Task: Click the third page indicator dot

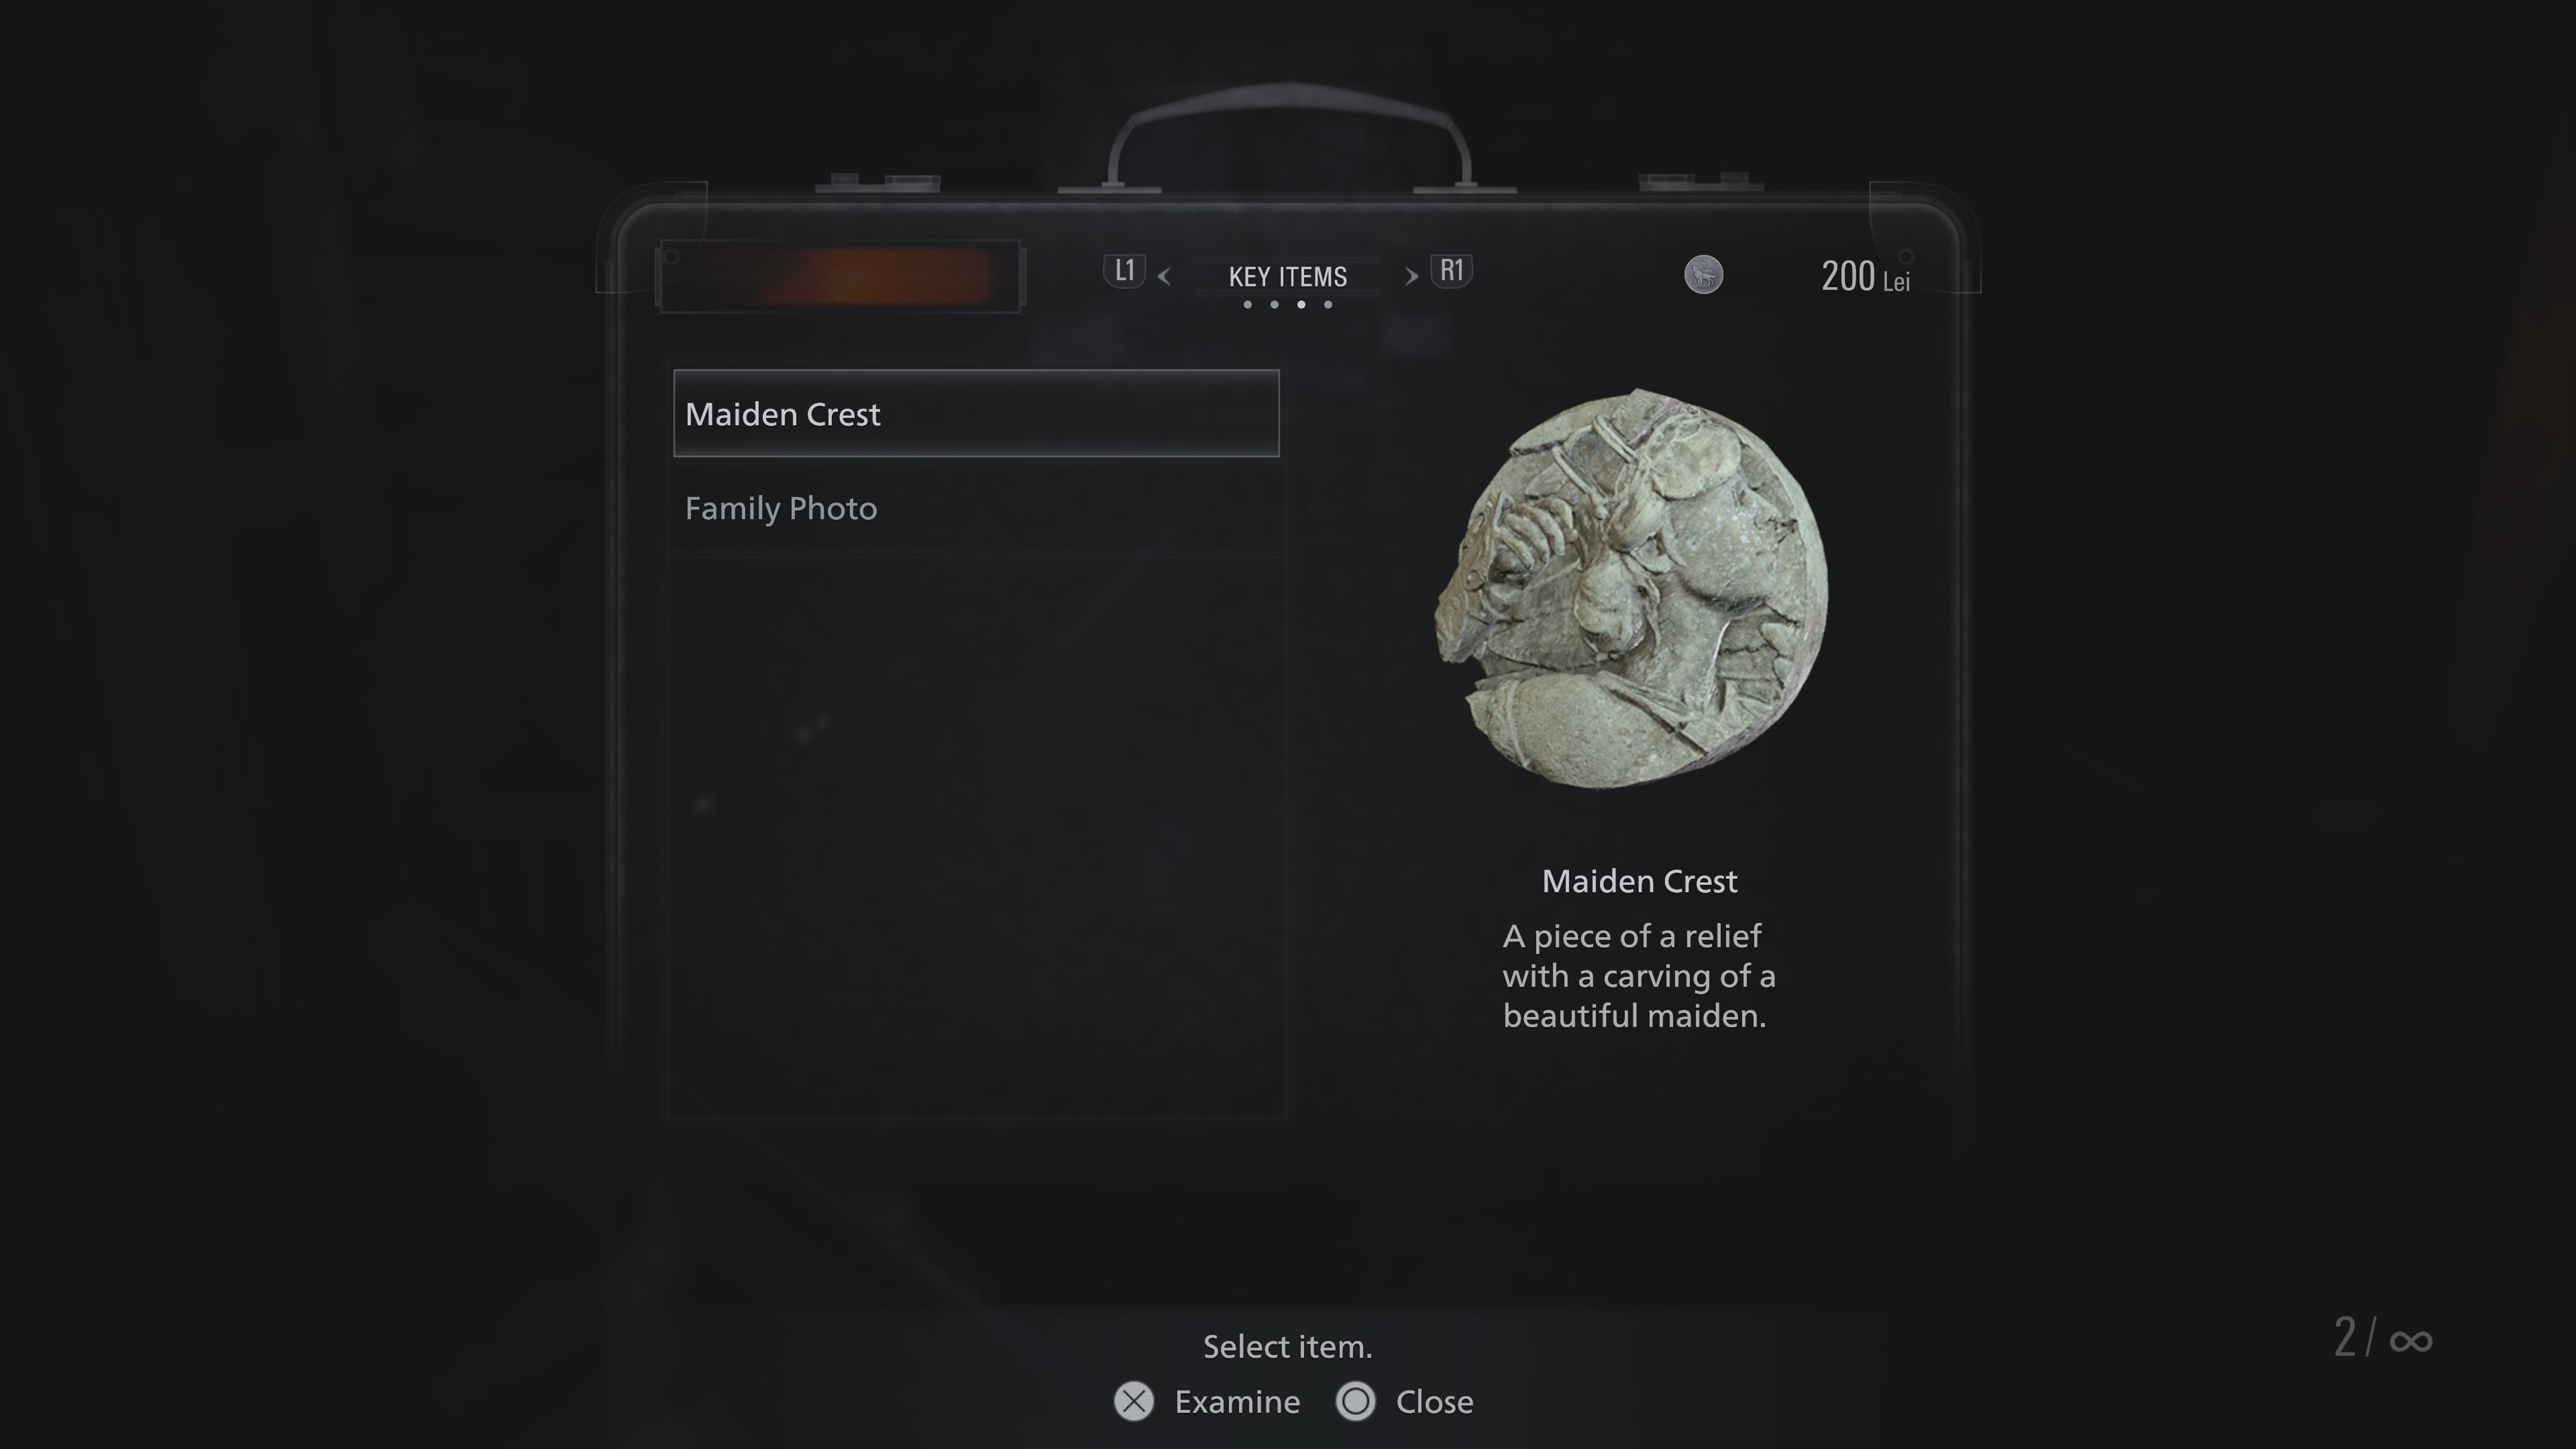Action: (1301, 304)
